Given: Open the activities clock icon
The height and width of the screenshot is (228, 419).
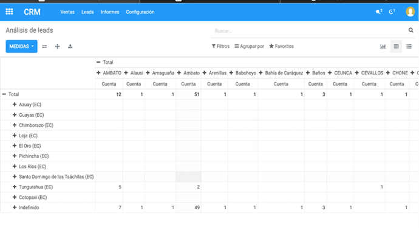Looking at the screenshot, I should [x=392, y=12].
